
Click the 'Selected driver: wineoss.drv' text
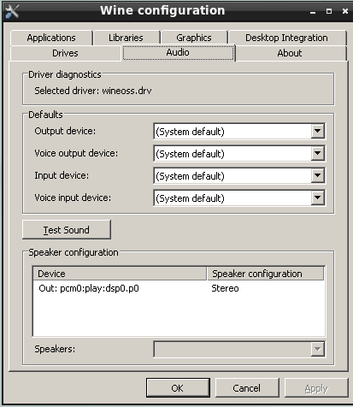coord(93,91)
